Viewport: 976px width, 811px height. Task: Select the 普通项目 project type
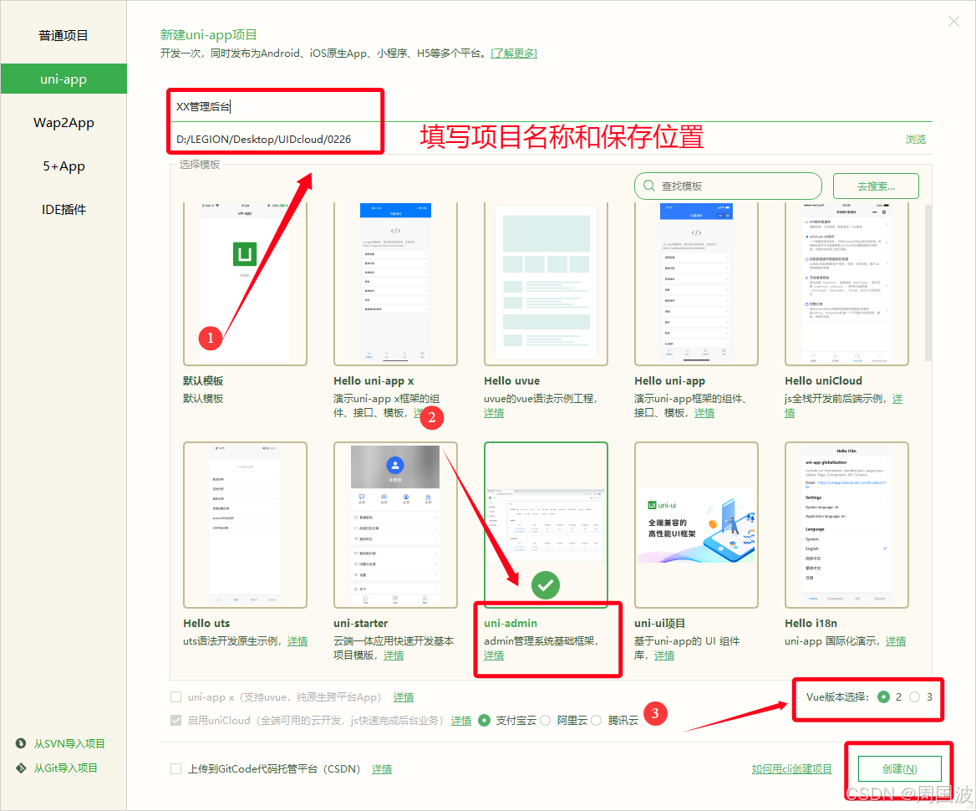tap(63, 35)
